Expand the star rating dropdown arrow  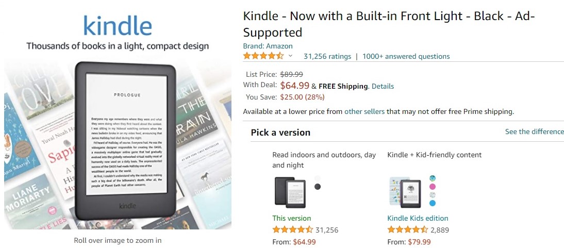(x=290, y=56)
